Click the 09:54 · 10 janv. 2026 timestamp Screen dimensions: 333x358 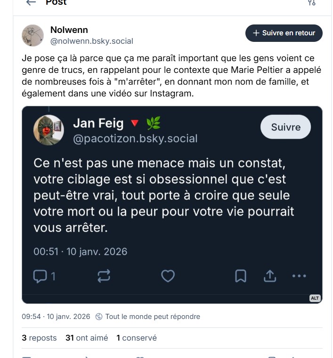click(x=56, y=317)
